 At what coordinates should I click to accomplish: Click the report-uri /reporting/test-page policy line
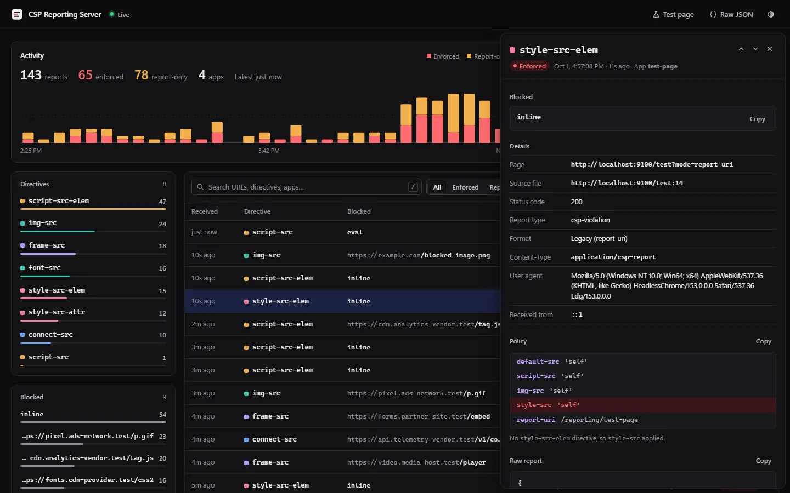pos(643,420)
